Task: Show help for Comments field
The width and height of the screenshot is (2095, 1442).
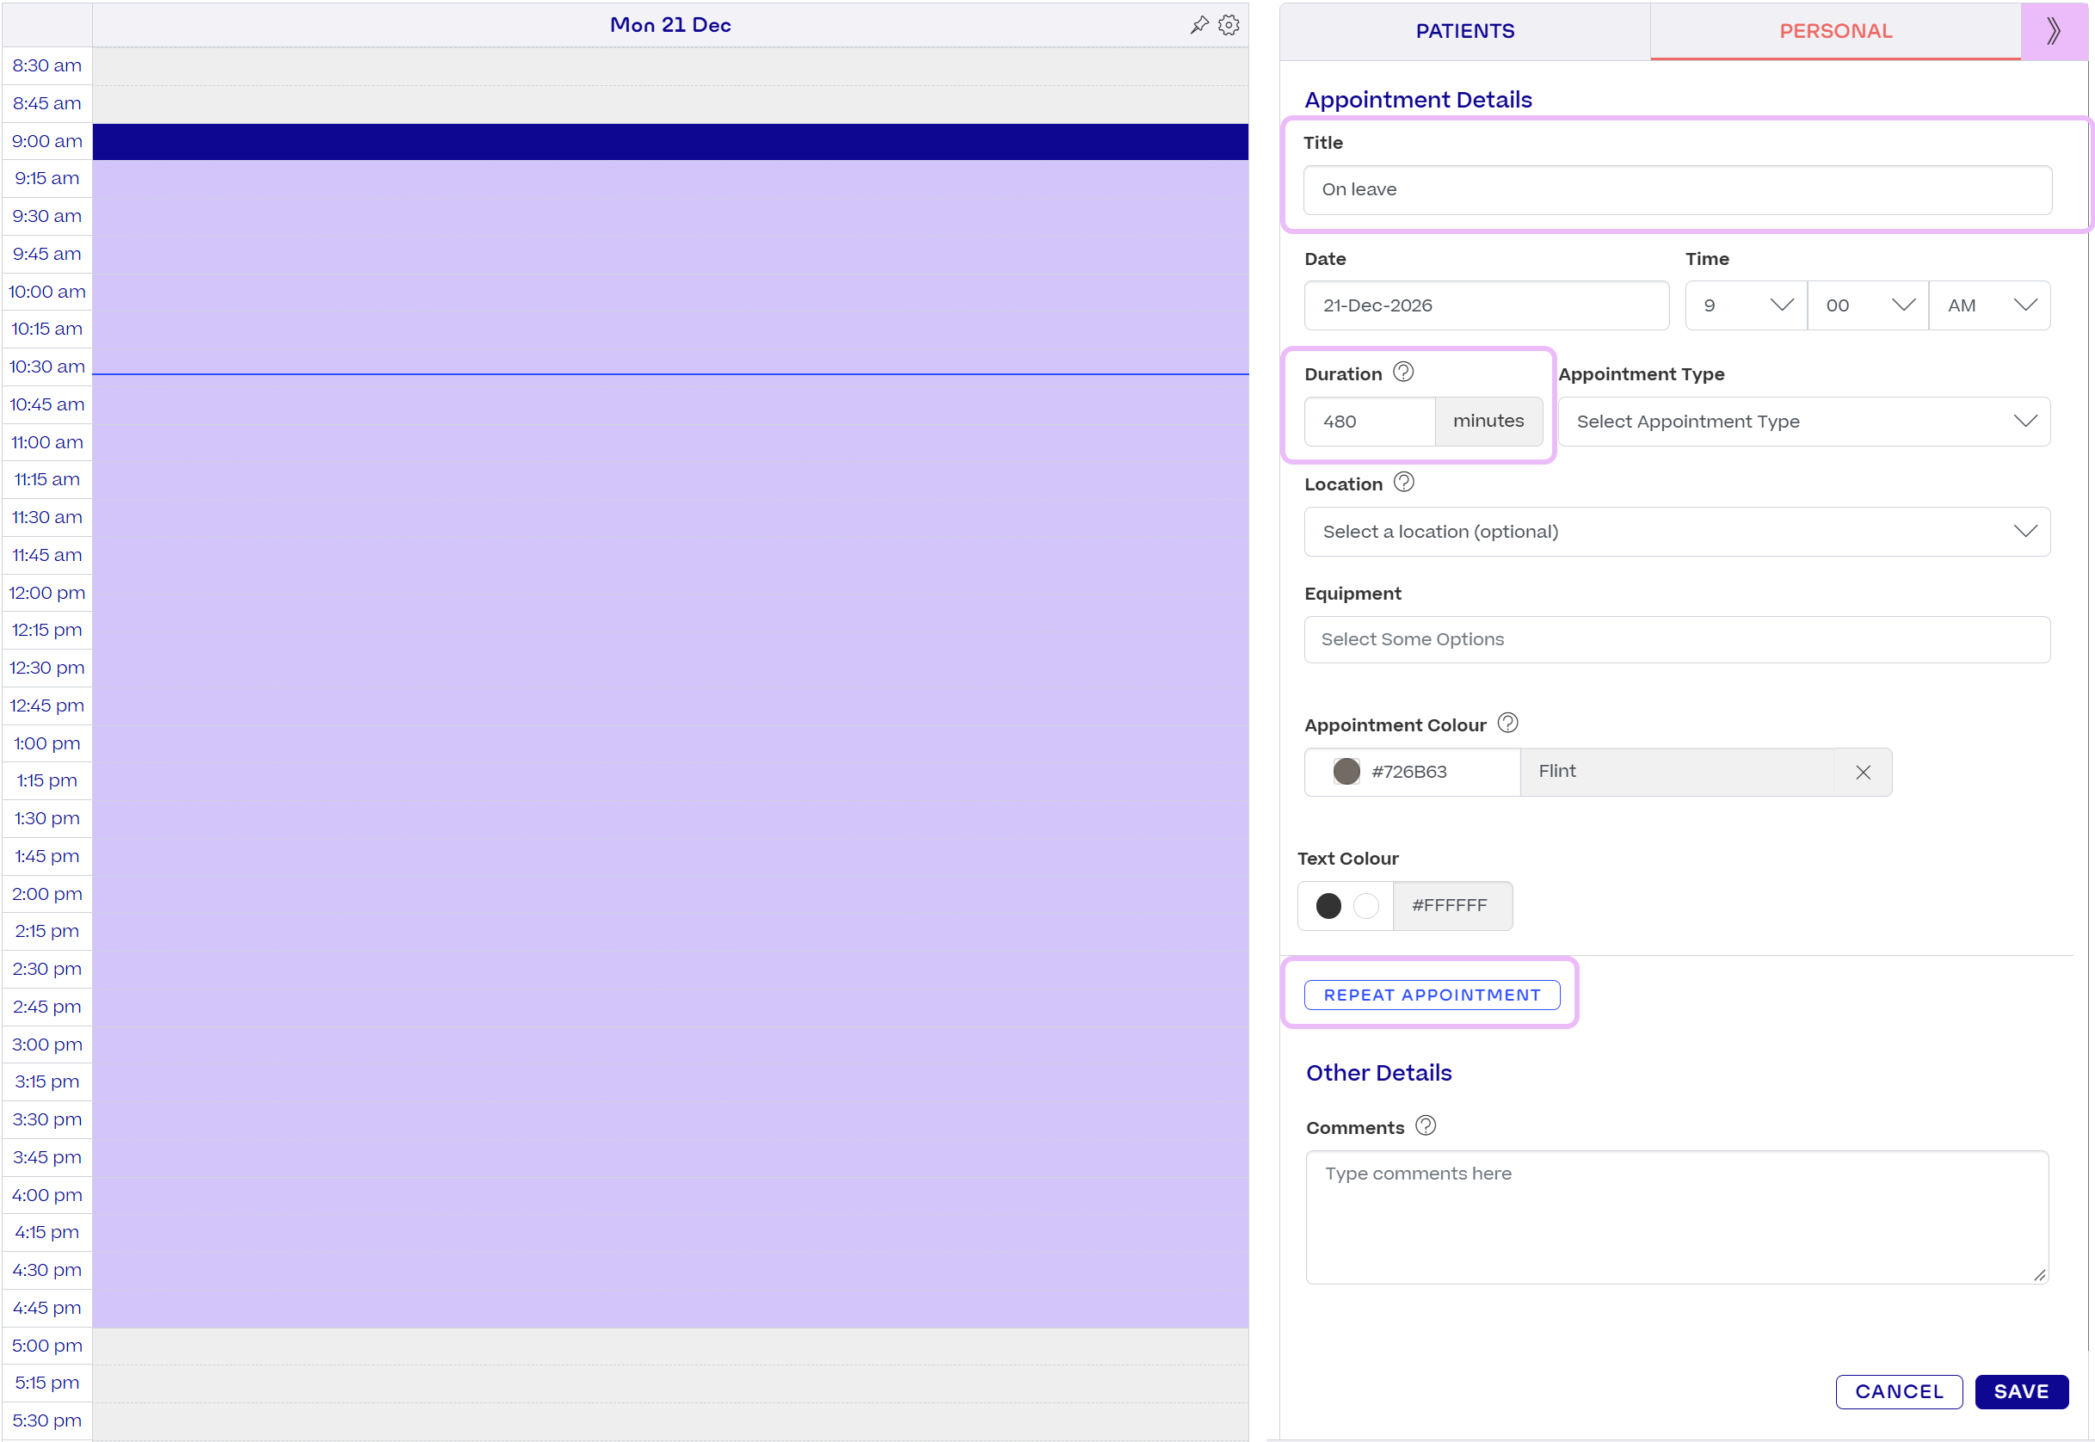Action: [x=1426, y=1125]
